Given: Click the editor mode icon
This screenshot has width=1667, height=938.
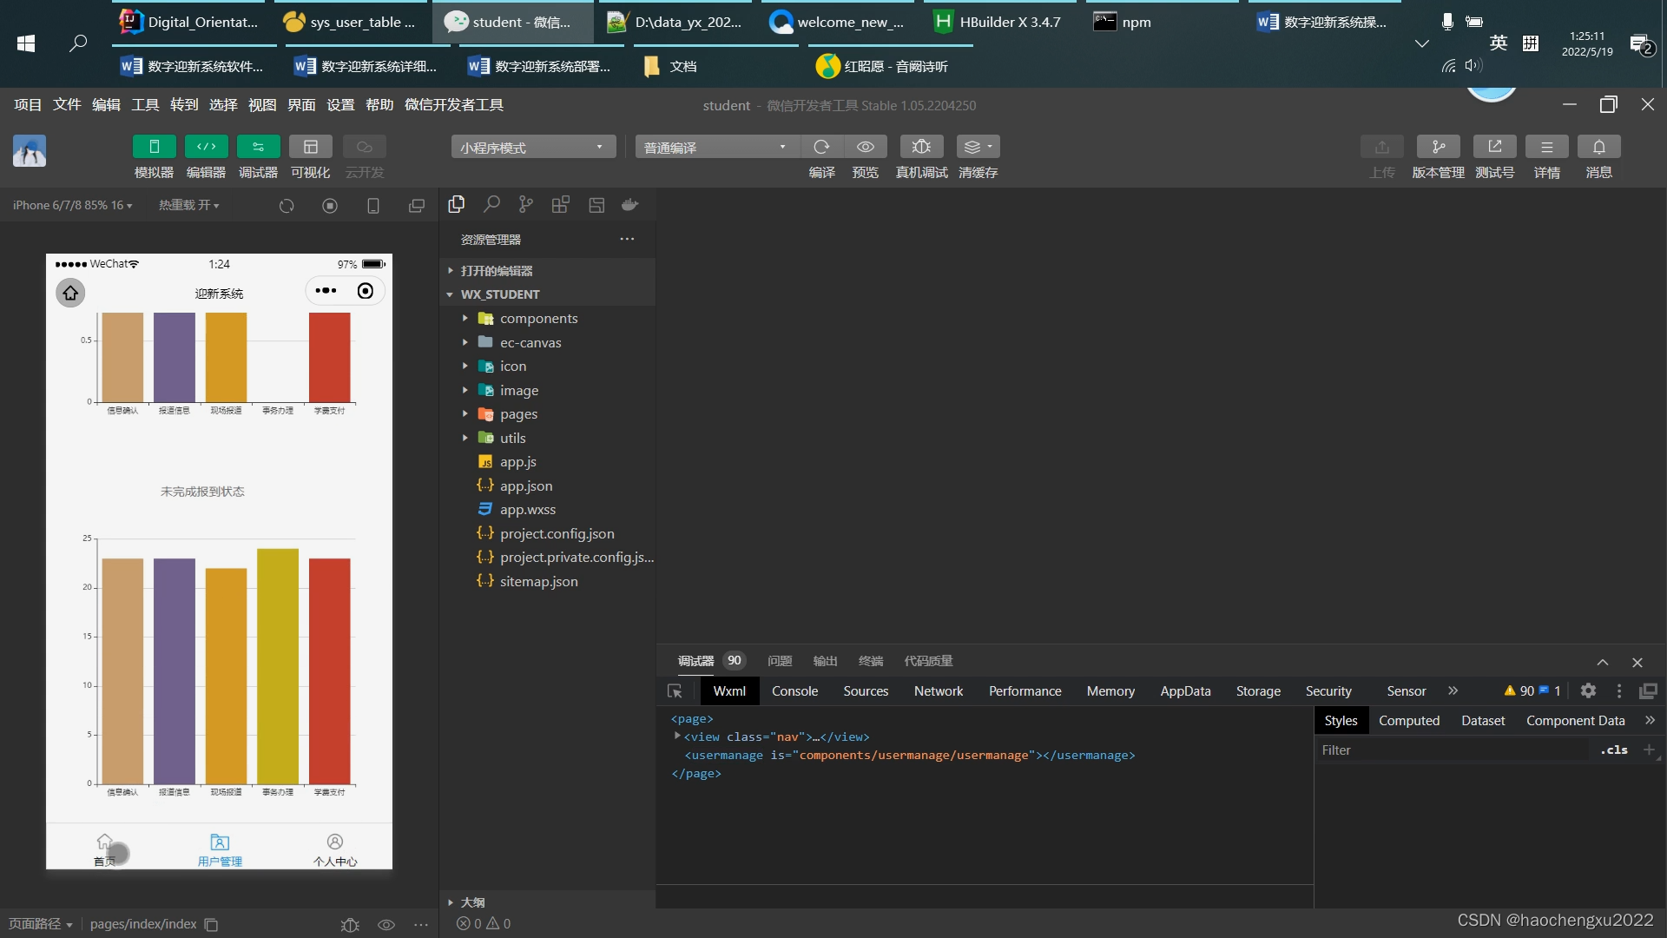Looking at the screenshot, I should [x=205, y=147].
